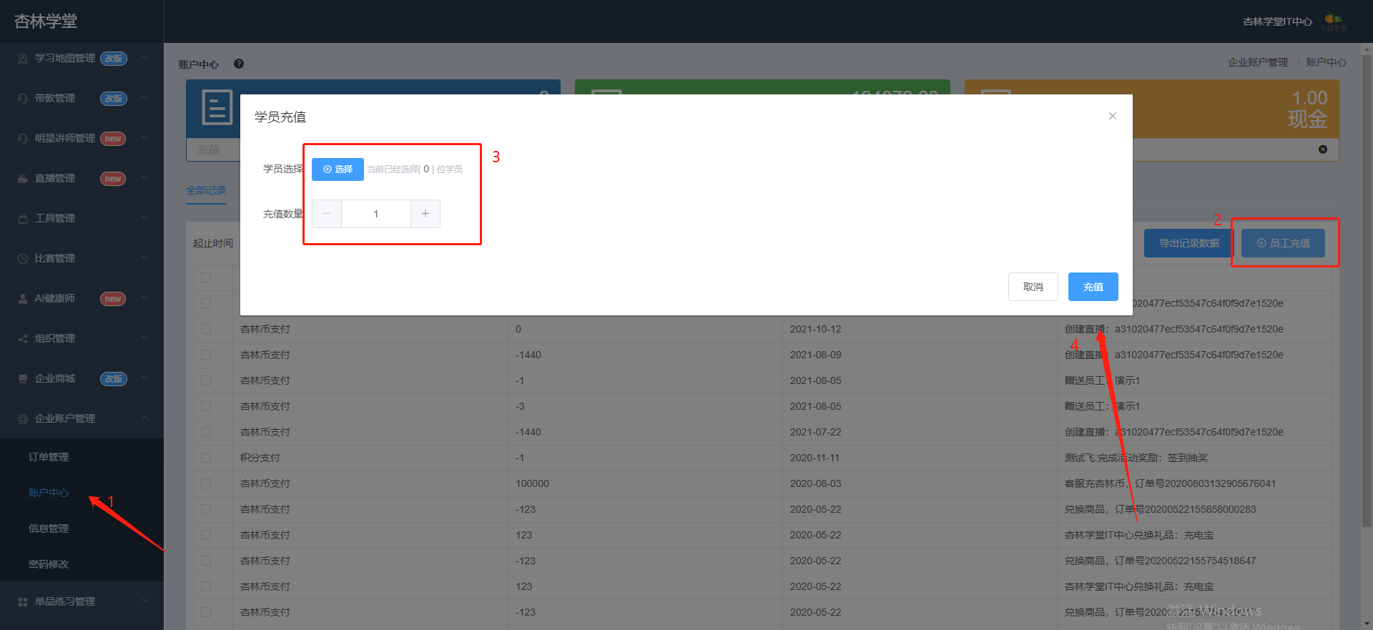Check the row with amount 100000
Viewport: 1373px width, 630px height.
[x=206, y=483]
